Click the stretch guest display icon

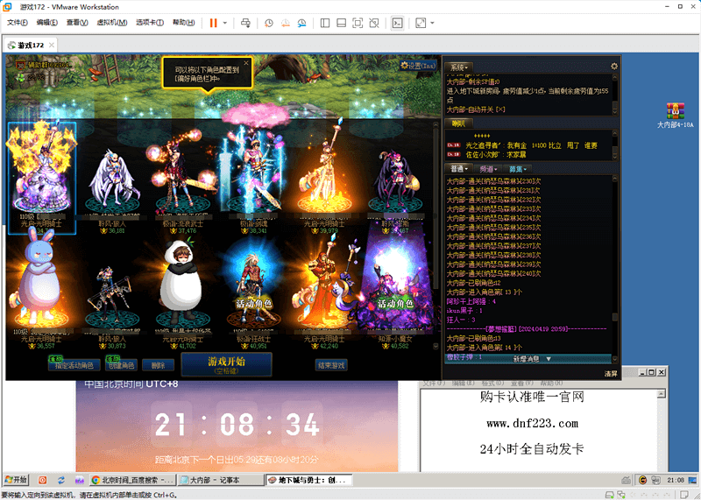click(421, 23)
